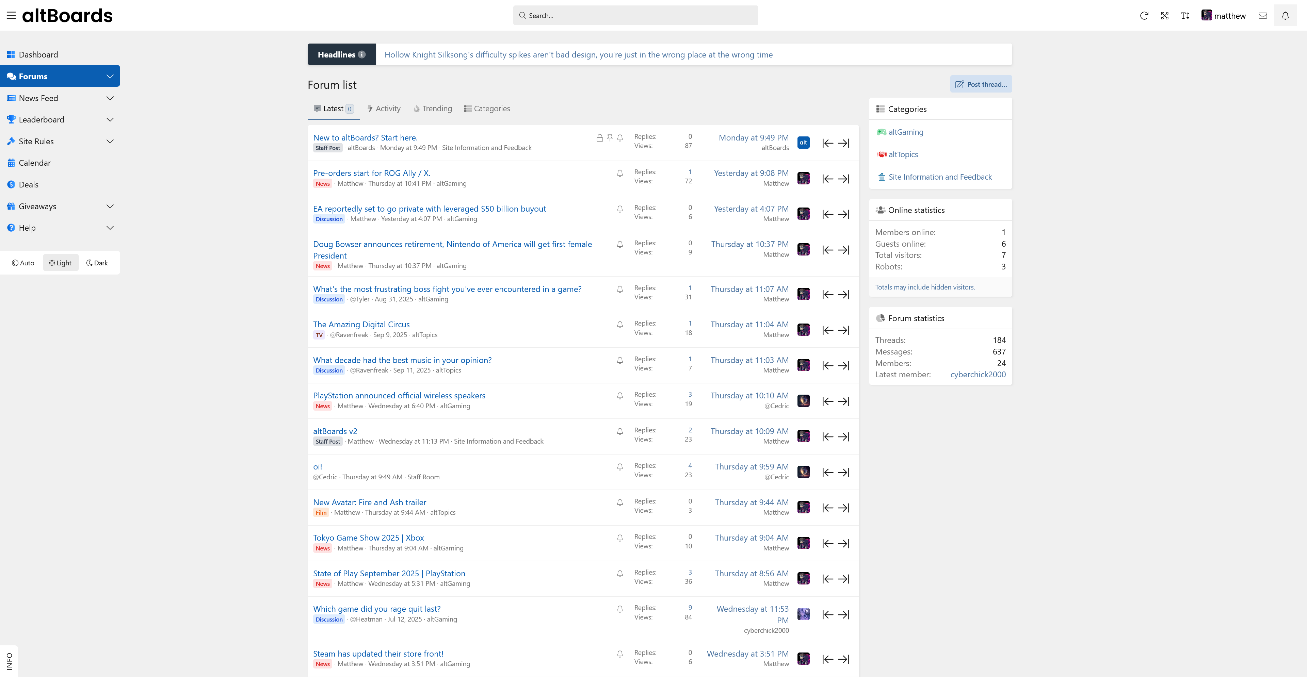Image resolution: width=1307 pixels, height=677 pixels.
Task: Click the refresh icon in header
Action: coord(1144,16)
